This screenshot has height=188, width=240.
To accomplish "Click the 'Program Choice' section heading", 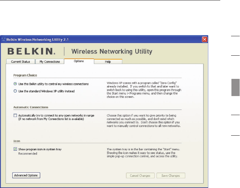I will (x=25, y=75).
